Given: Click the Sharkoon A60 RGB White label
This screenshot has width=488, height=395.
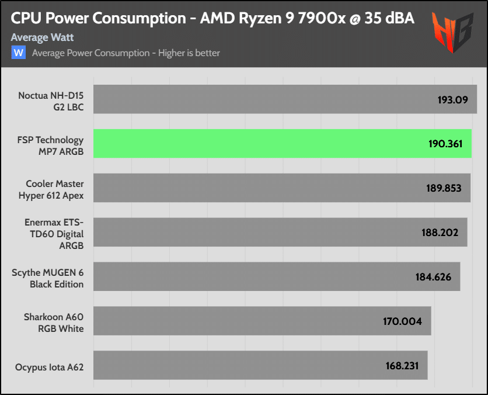Looking at the screenshot, I should coord(54,323).
